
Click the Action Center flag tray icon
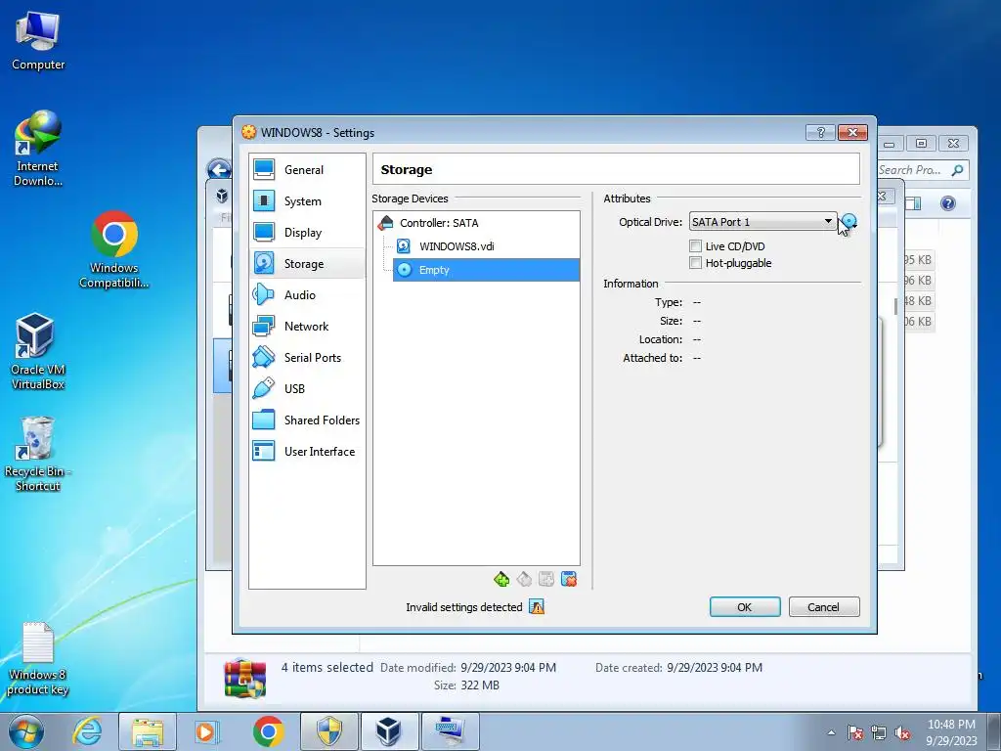854,732
